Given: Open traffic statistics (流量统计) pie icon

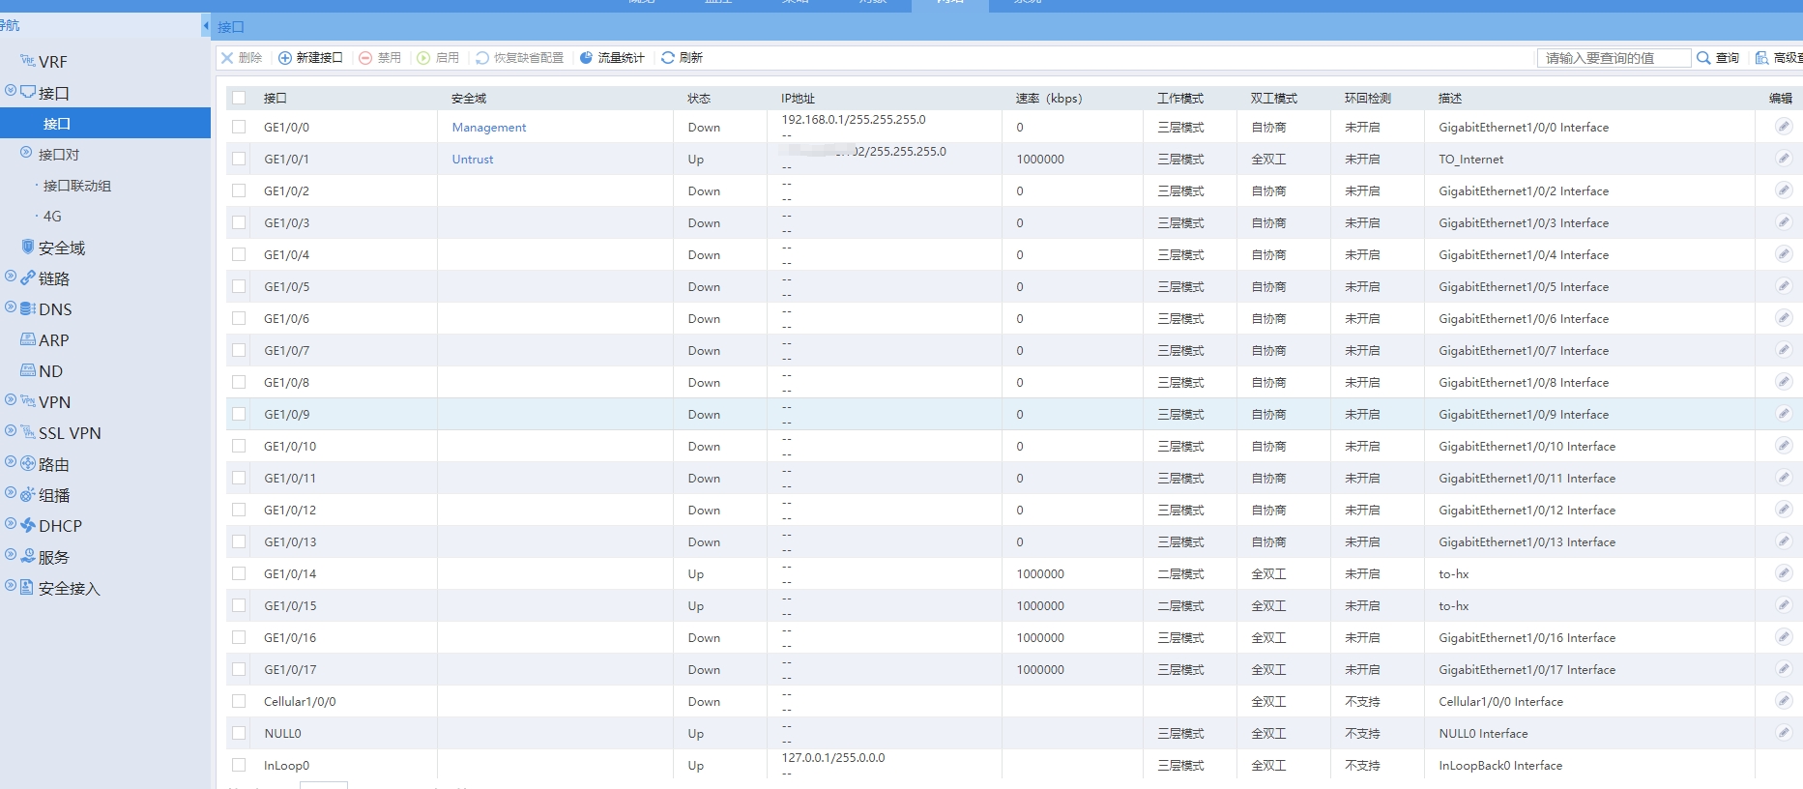Looking at the screenshot, I should [586, 58].
